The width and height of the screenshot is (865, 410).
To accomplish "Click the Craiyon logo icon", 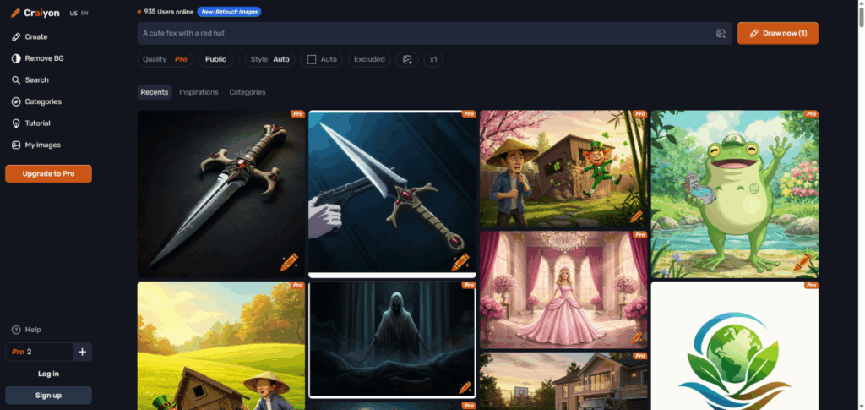I will 15,14.
